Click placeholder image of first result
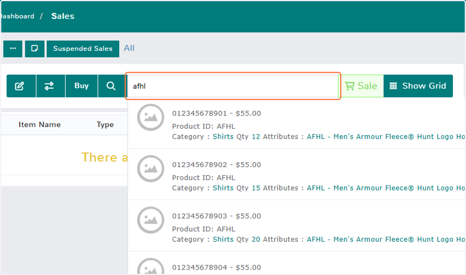Screen dimensions: 466x275 pos(151,117)
